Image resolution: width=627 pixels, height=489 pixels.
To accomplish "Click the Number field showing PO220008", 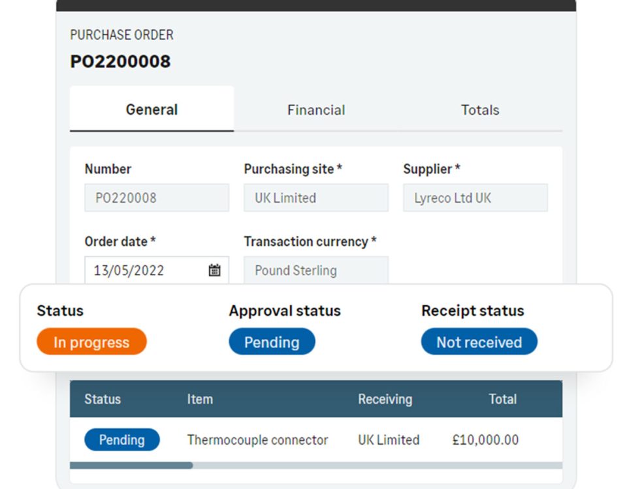I will pos(157,198).
